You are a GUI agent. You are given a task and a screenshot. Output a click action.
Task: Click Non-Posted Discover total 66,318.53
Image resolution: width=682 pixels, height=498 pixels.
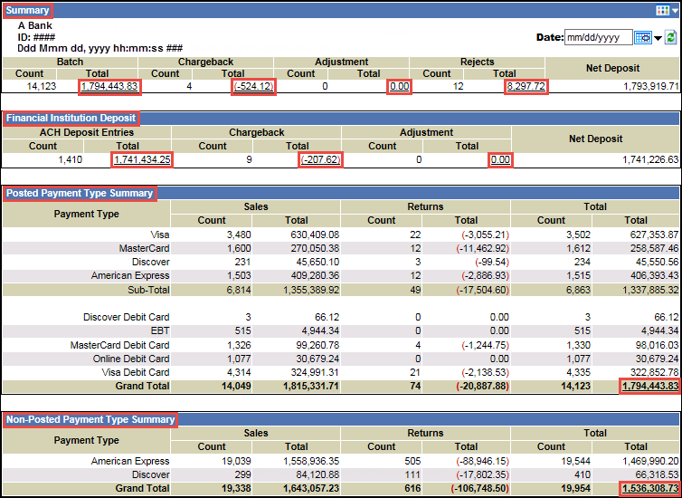[x=658, y=474]
